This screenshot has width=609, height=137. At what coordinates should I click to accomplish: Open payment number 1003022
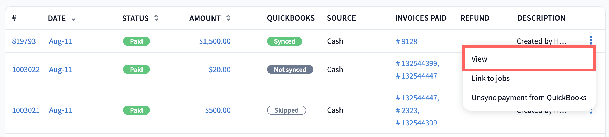(x=26, y=70)
